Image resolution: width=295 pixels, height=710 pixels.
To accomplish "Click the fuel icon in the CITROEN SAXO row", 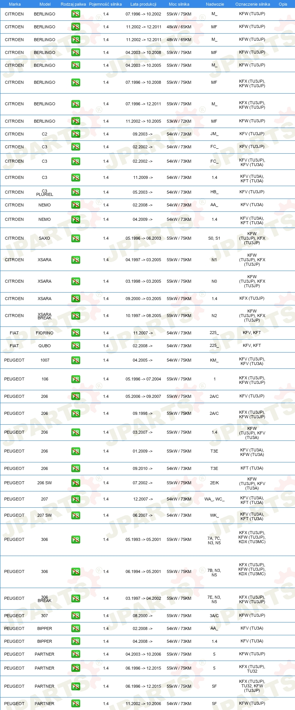I will (75, 239).
